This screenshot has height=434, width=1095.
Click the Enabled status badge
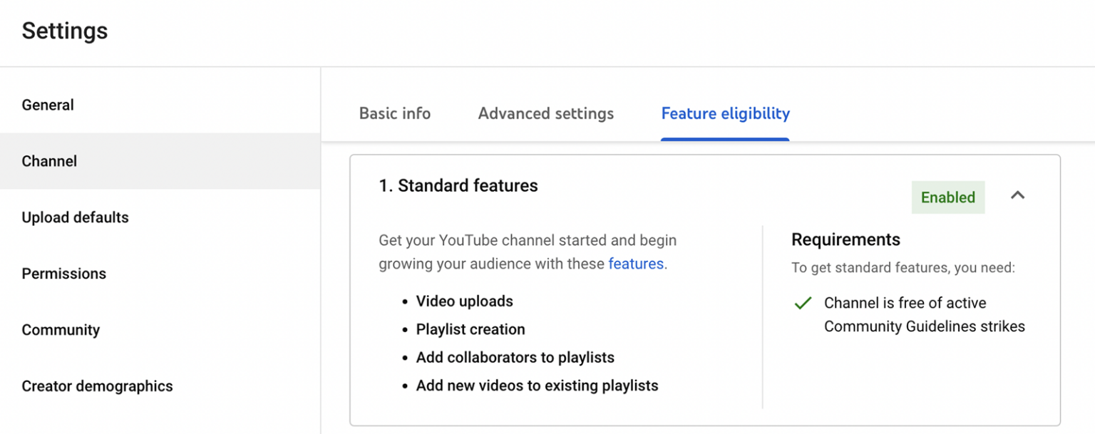pyautogui.click(x=947, y=197)
